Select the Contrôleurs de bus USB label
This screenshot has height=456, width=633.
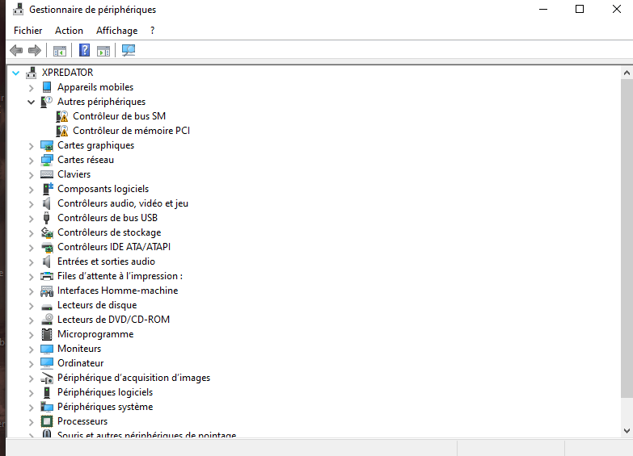(x=108, y=218)
